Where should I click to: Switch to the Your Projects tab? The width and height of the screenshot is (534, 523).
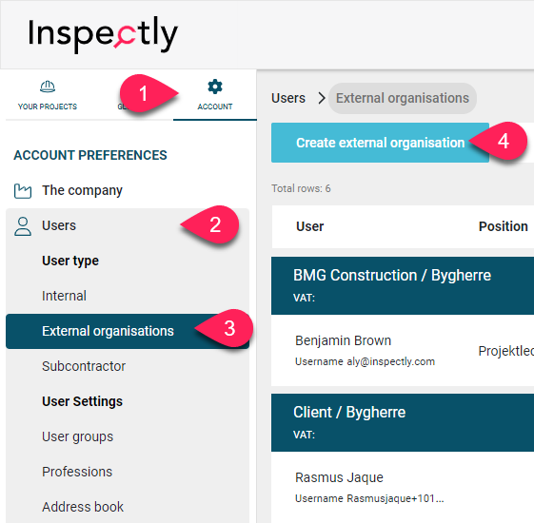tap(48, 95)
